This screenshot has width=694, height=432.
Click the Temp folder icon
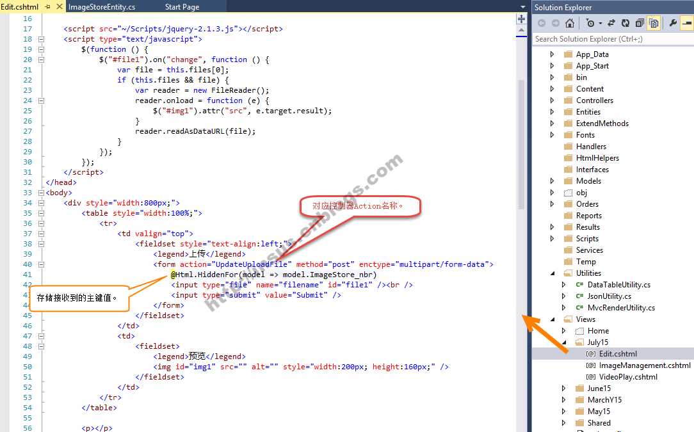(569, 261)
